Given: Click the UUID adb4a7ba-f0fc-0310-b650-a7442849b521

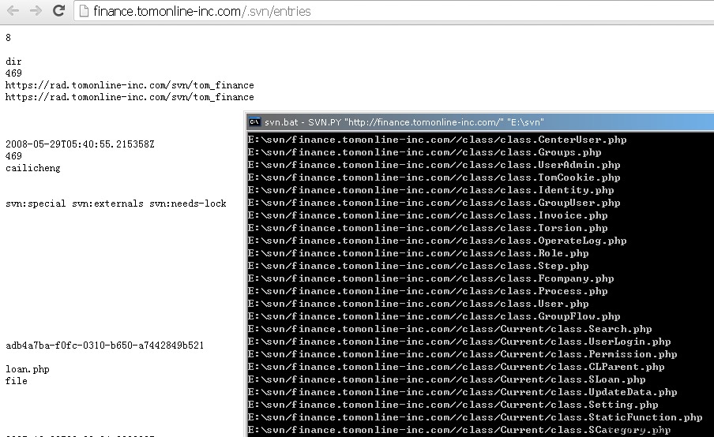Looking at the screenshot, I should pos(105,345).
